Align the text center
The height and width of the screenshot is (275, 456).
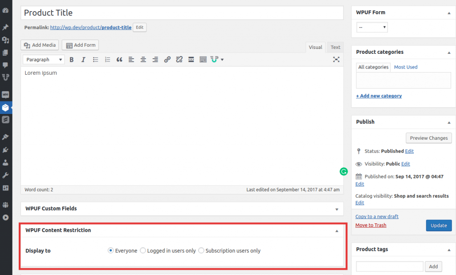coord(142,59)
